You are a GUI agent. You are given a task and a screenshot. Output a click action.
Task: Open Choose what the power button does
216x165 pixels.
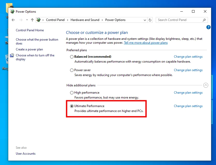[x=37, y=41]
